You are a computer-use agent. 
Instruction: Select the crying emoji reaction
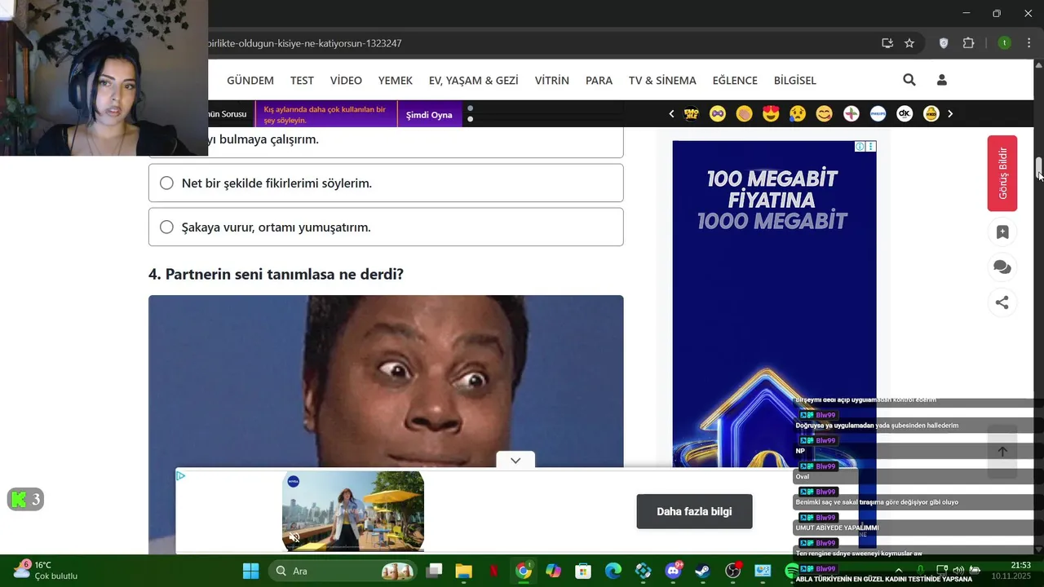click(x=798, y=114)
